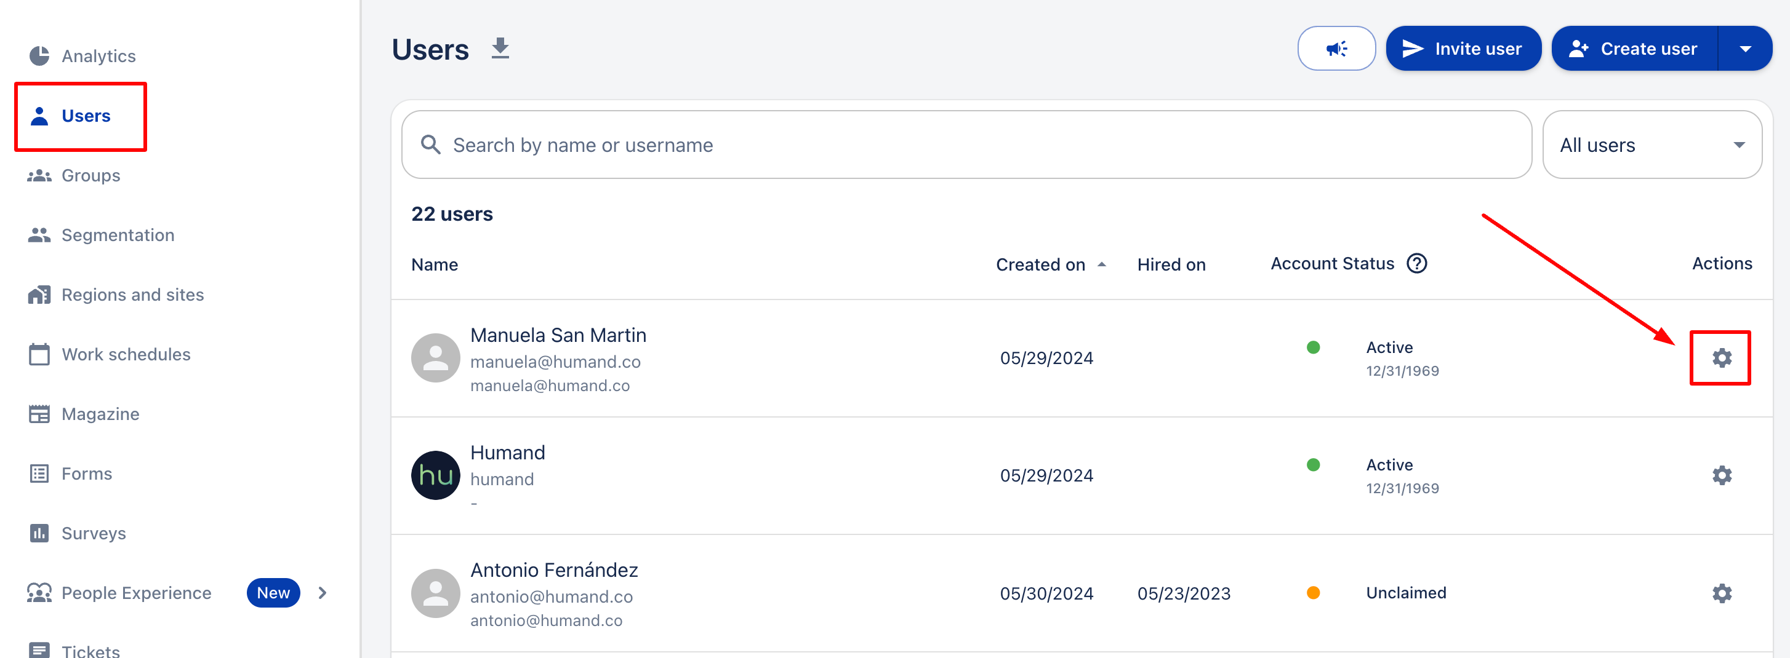Click the Create user button

1634,49
